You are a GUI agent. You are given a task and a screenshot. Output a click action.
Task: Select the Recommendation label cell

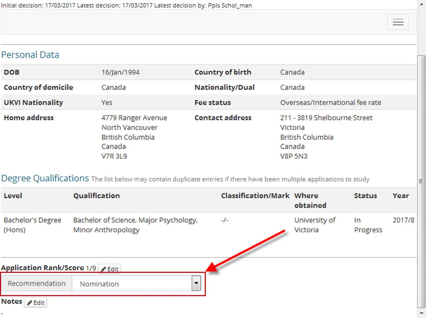[x=36, y=283]
